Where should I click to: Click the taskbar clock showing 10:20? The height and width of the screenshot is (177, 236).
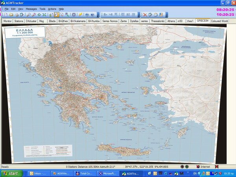(x=229, y=173)
